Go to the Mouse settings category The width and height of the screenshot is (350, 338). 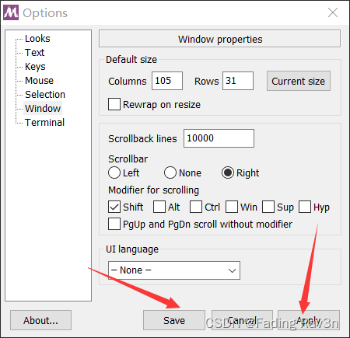(x=39, y=81)
